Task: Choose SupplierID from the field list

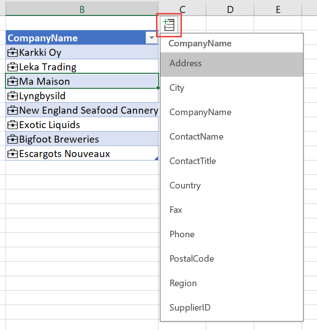Action: point(232,308)
